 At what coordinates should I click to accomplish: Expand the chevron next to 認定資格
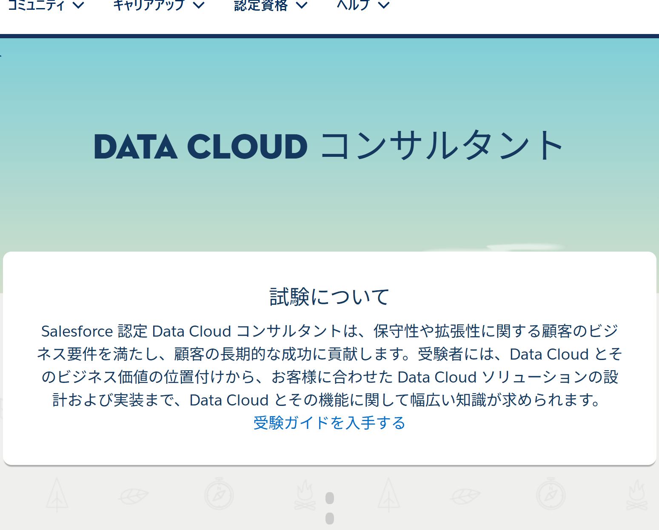(302, 5)
